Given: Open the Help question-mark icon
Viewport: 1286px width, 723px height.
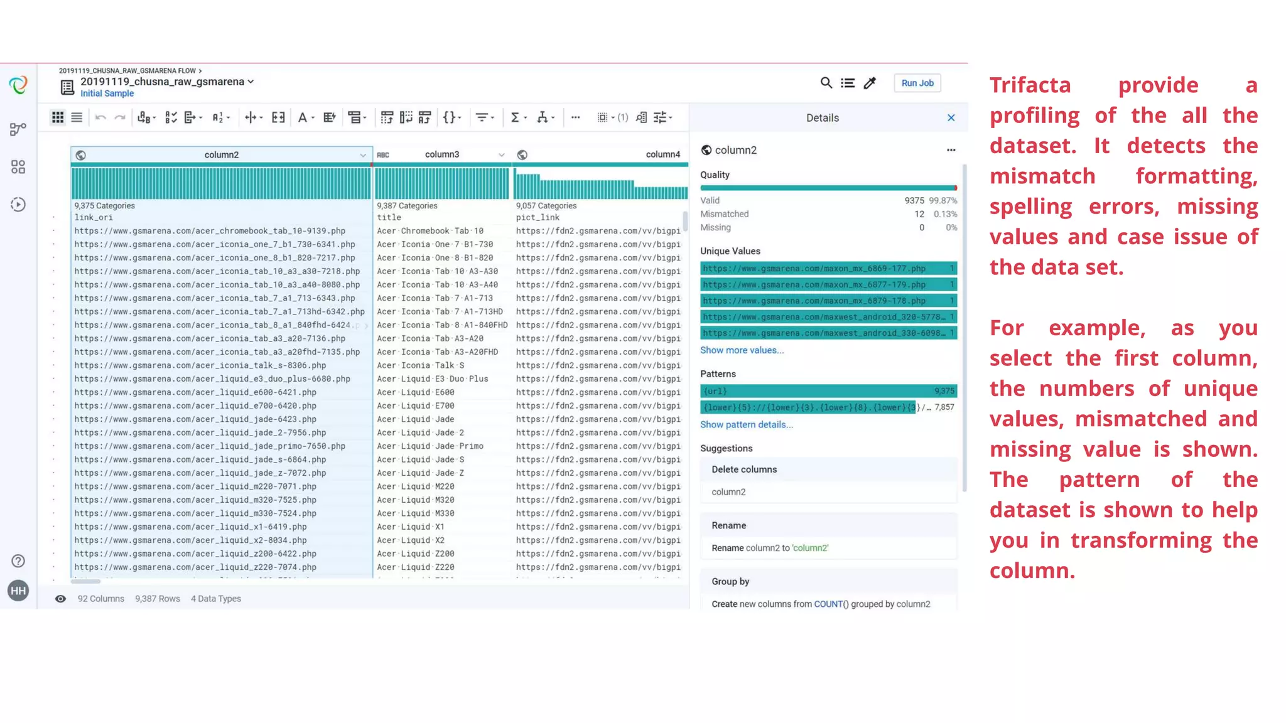Looking at the screenshot, I should 18,561.
